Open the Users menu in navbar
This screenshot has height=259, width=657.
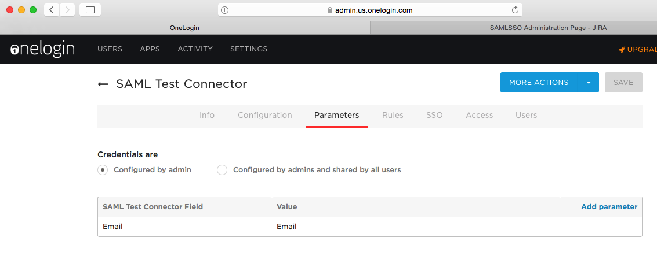110,49
